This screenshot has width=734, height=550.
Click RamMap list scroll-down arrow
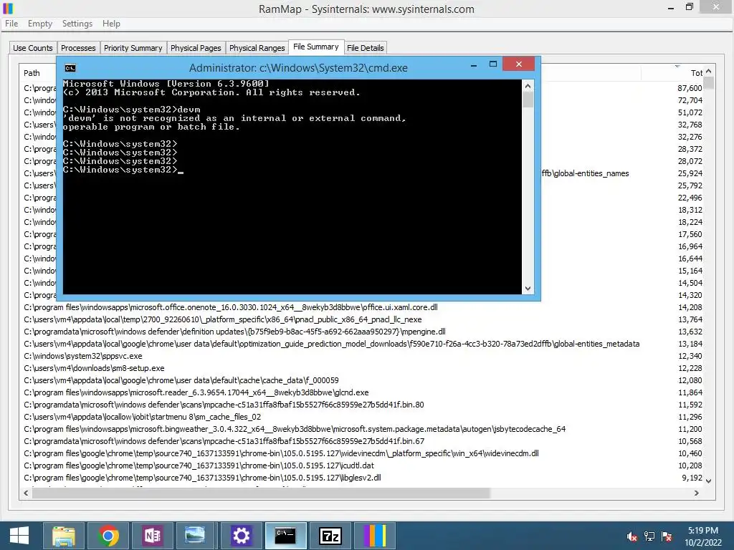709,481
